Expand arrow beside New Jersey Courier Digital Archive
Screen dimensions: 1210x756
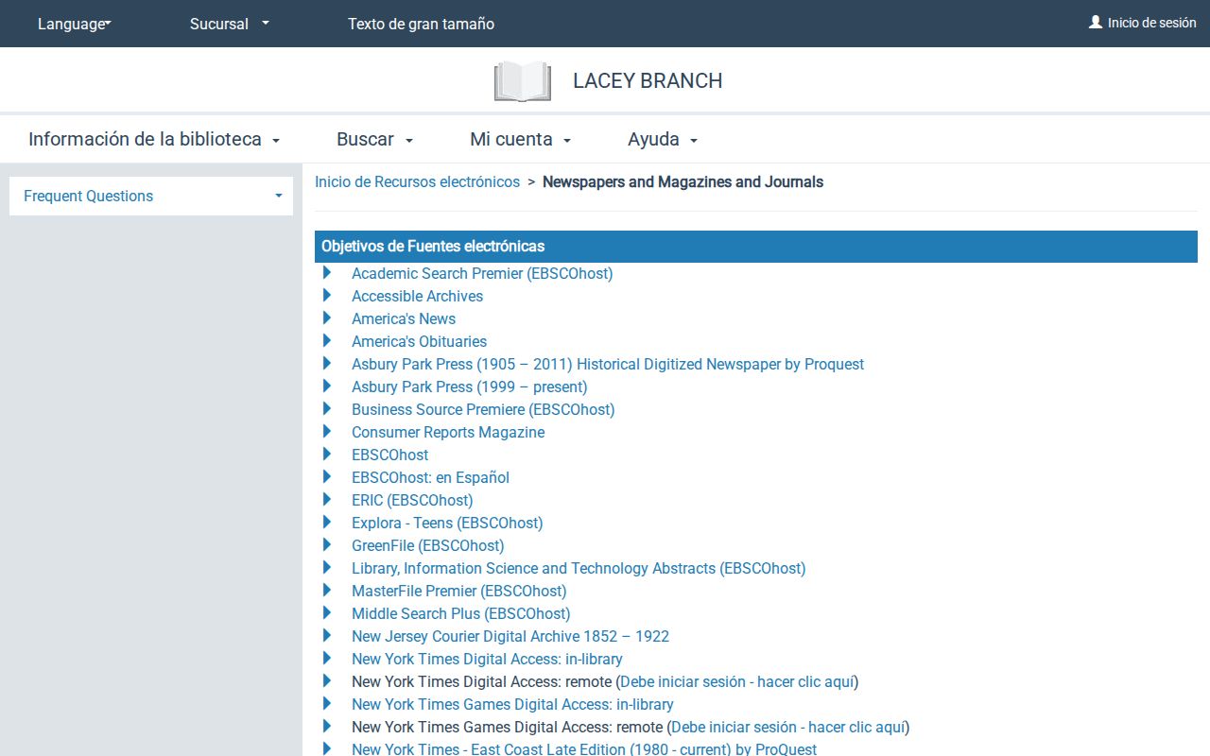pyautogui.click(x=327, y=636)
